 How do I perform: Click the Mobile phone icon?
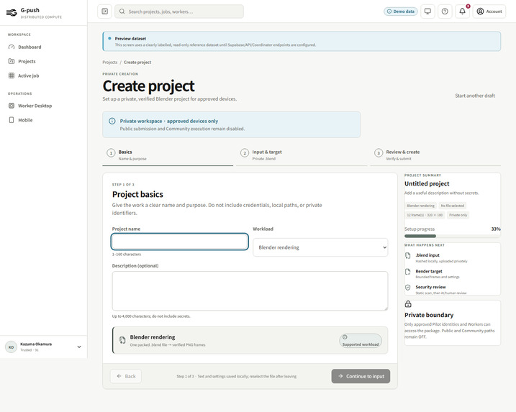click(x=12, y=120)
